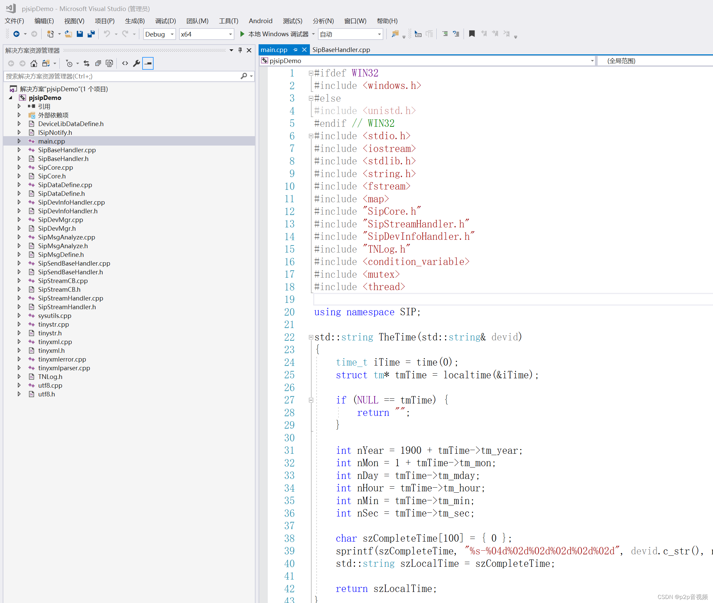Toggle a bookmark with the bookmark icon
The height and width of the screenshot is (603, 713).
tap(472, 34)
